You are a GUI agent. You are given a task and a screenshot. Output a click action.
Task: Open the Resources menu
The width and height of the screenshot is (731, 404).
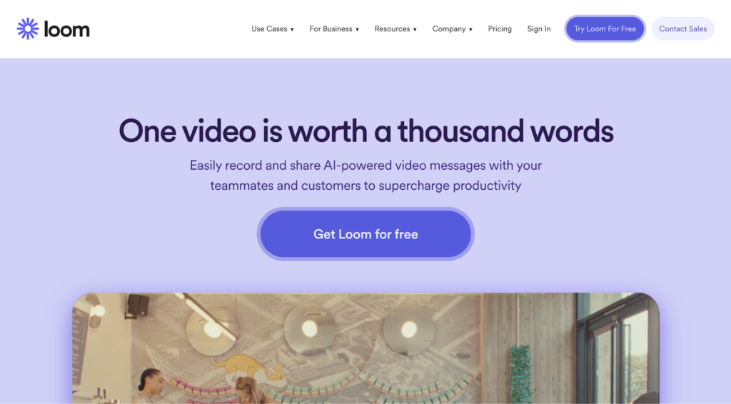(395, 29)
